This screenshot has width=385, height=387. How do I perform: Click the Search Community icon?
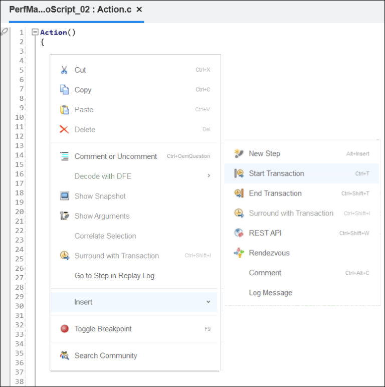[x=64, y=355]
